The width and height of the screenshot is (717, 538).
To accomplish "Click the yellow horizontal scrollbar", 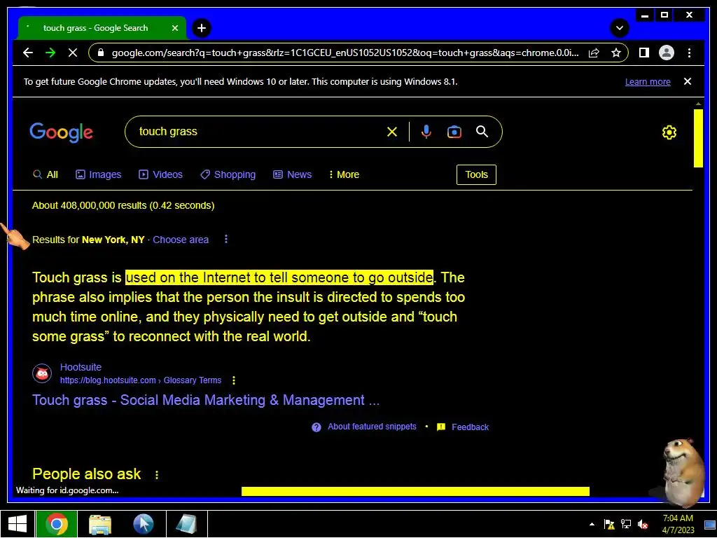I will coord(415,491).
